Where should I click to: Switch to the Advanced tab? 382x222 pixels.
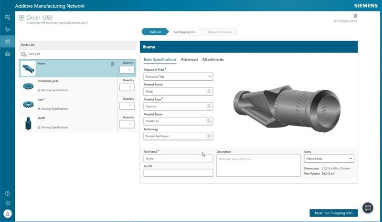click(x=189, y=60)
